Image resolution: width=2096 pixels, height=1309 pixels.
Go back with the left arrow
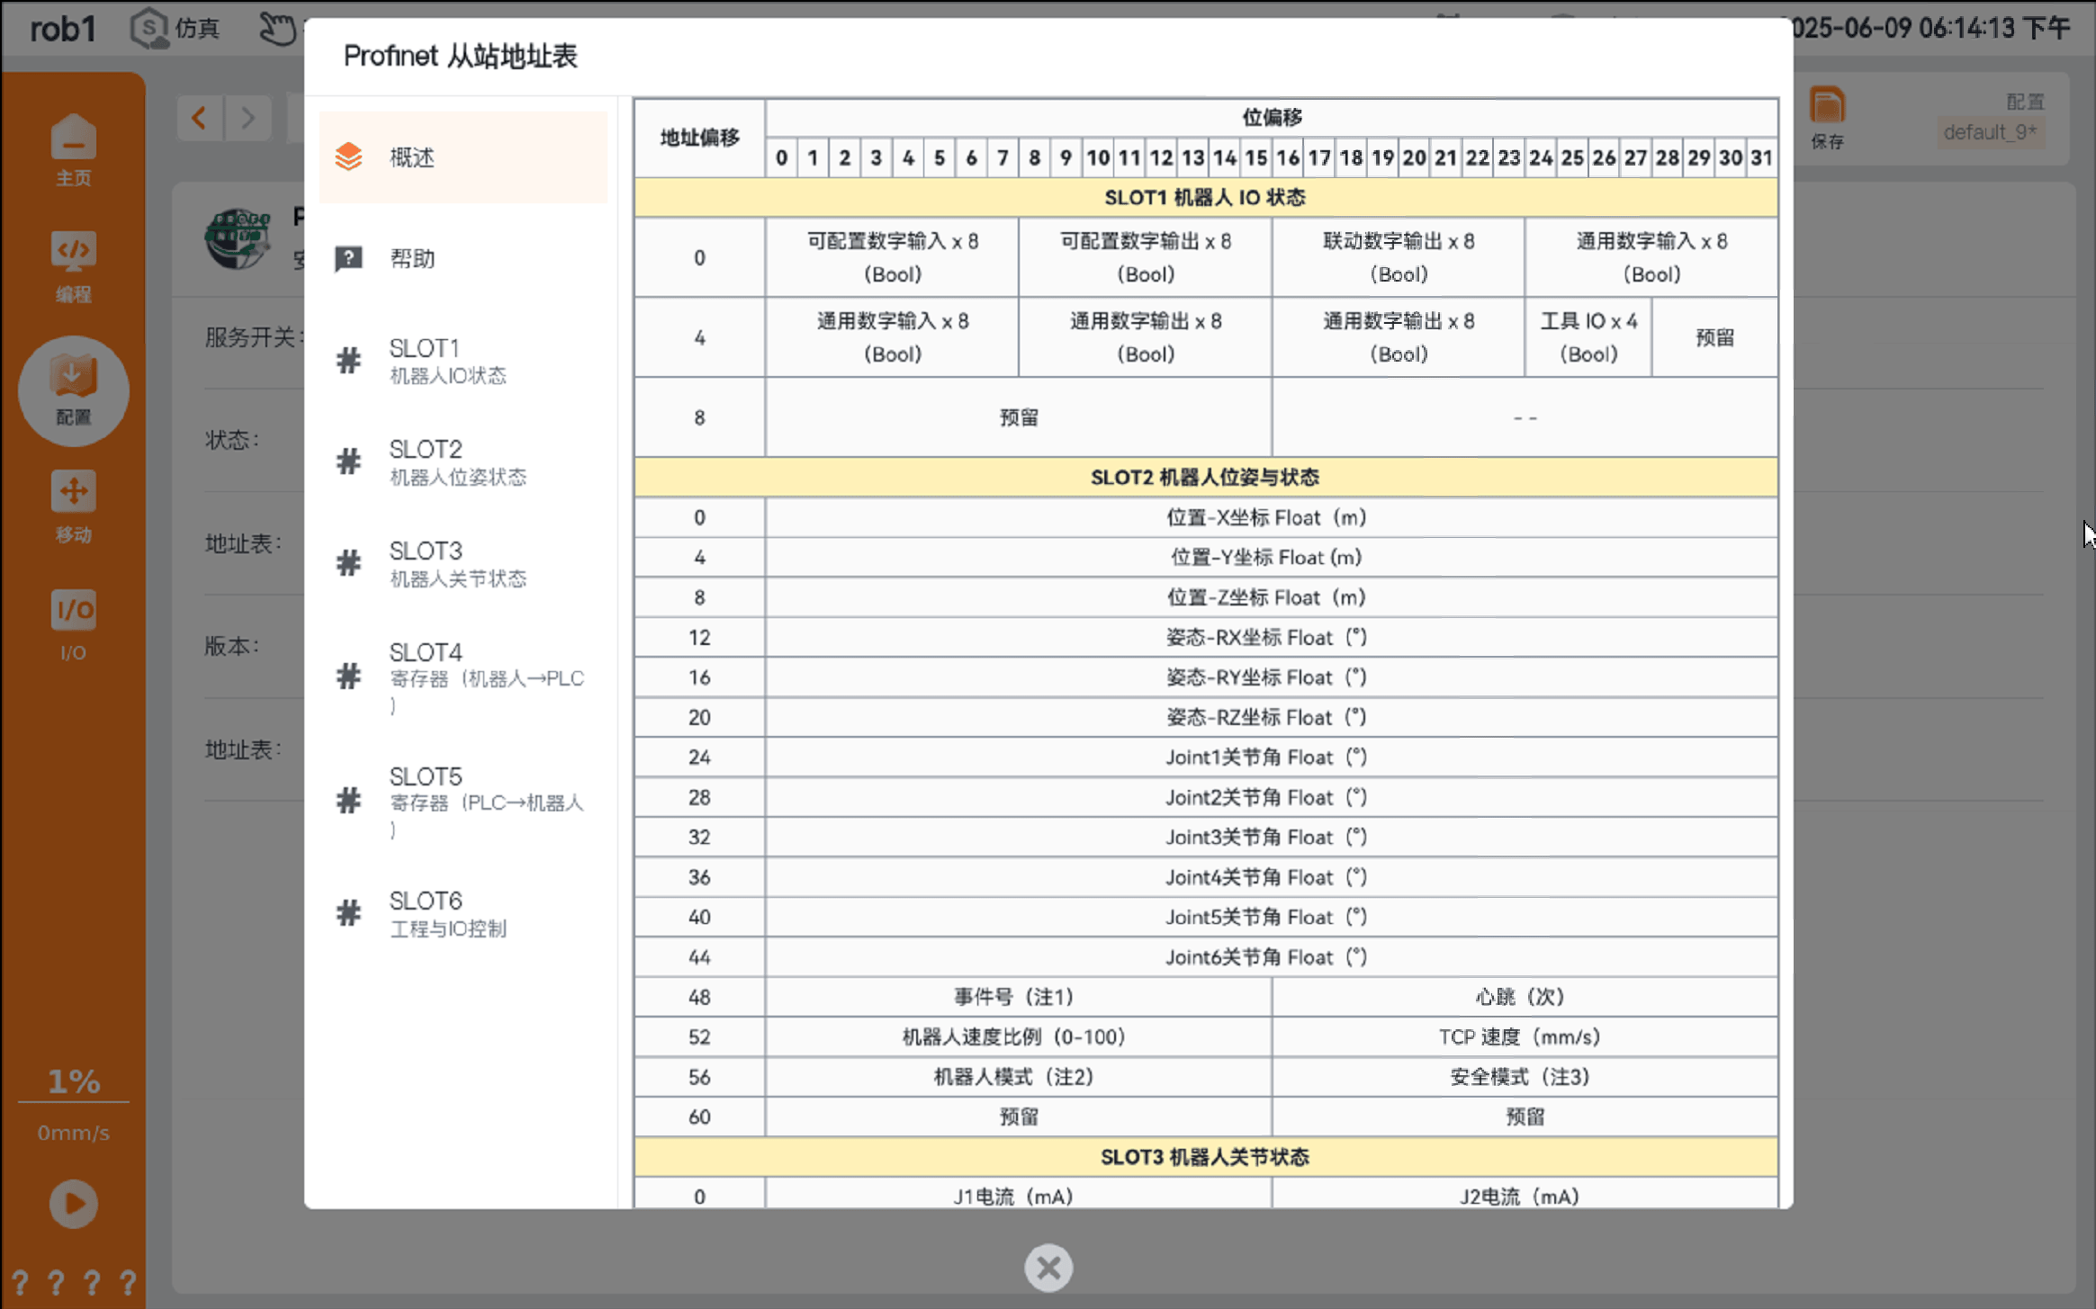[200, 118]
